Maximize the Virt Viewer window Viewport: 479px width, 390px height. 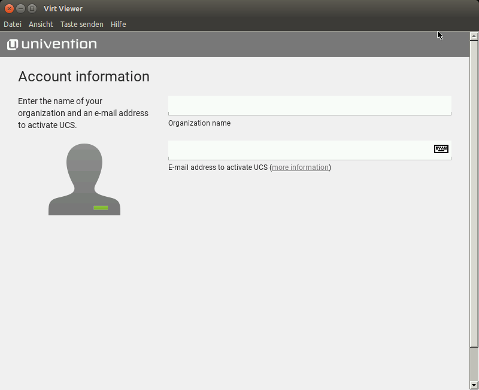32,8
